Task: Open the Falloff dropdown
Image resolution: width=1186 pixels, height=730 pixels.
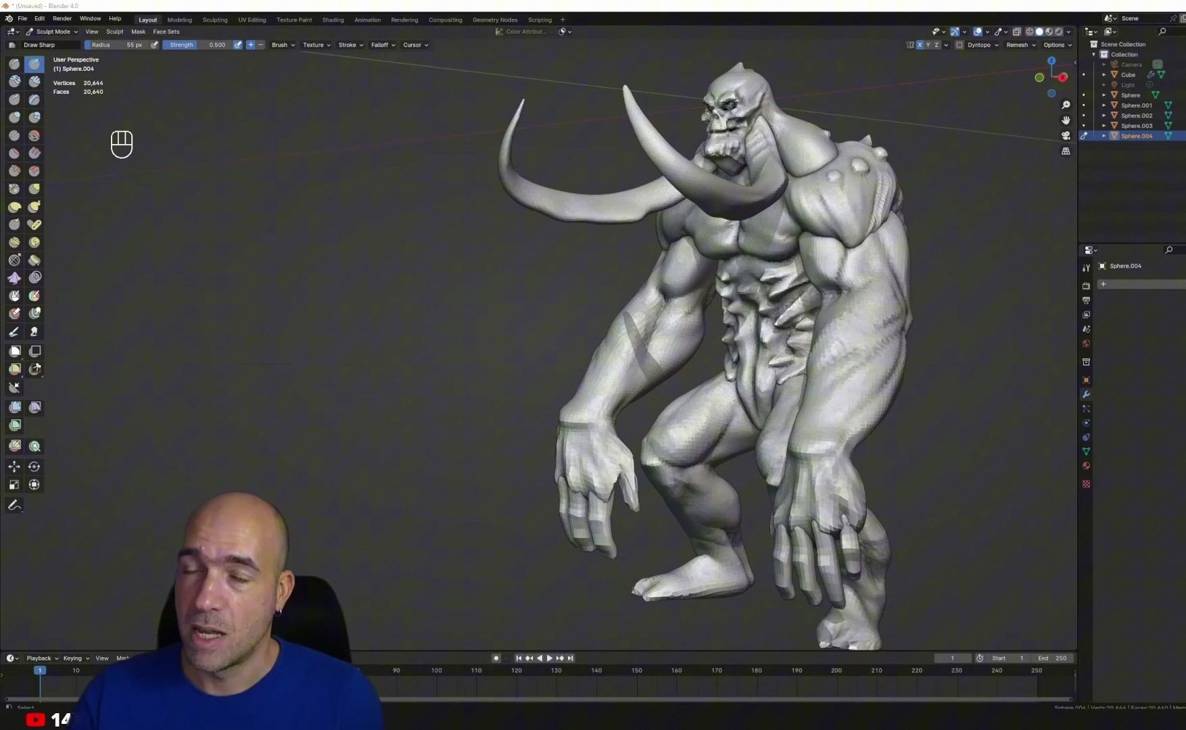Action: (x=383, y=45)
